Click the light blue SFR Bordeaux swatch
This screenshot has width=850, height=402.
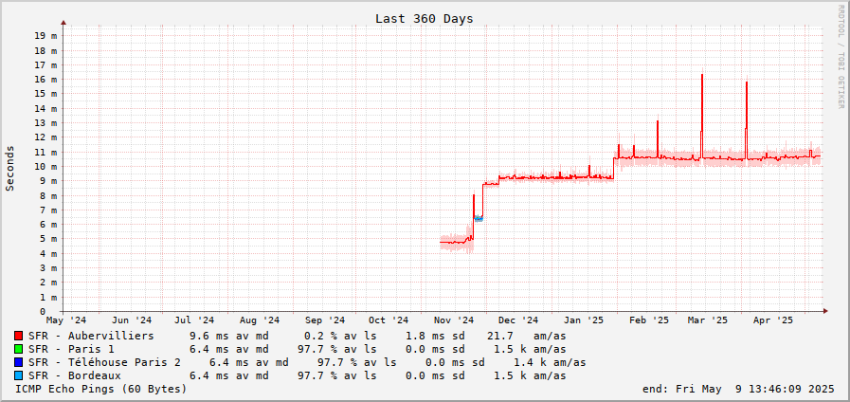19,375
